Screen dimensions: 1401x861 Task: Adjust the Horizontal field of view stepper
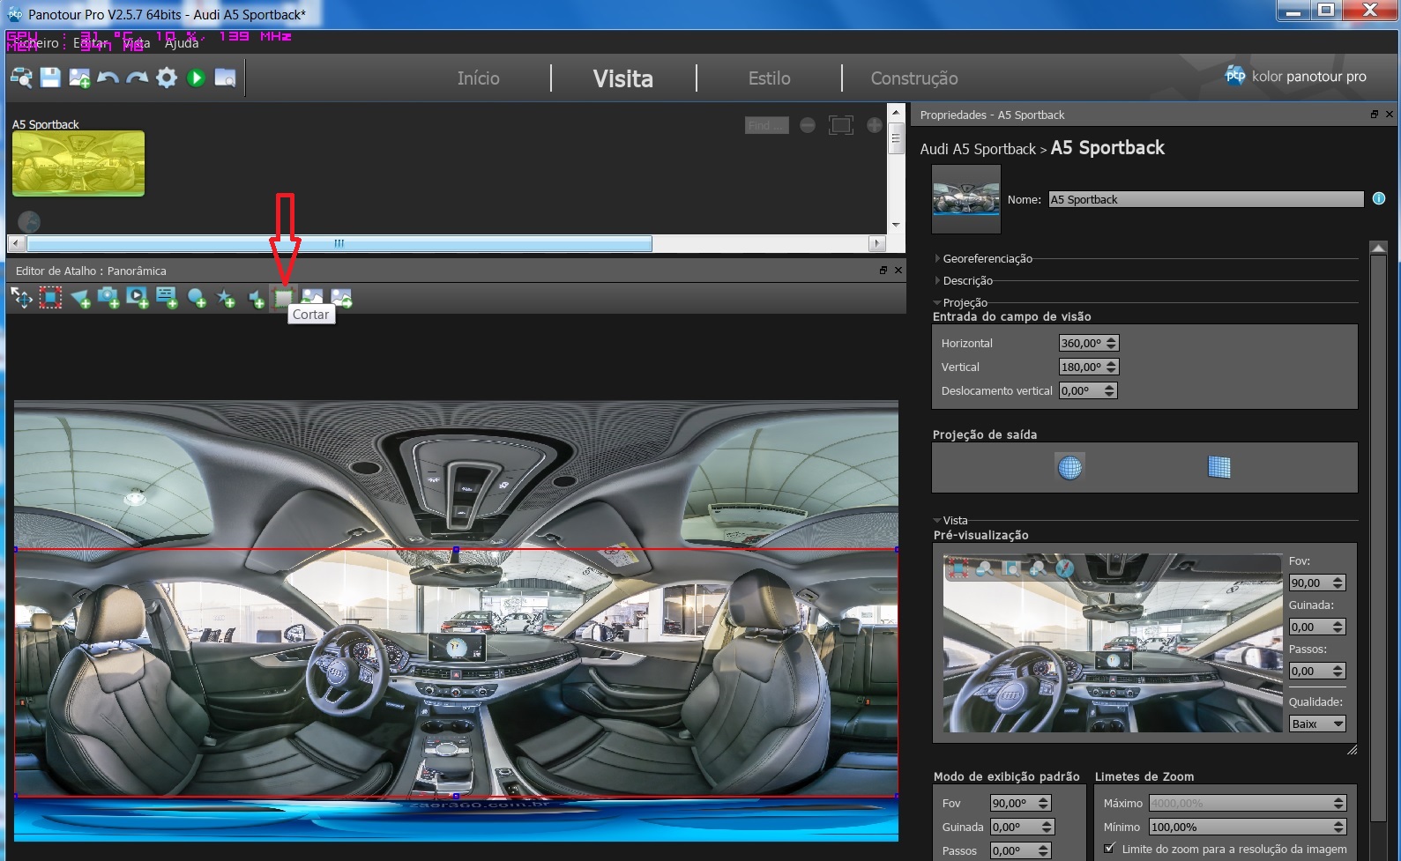[1111, 343]
